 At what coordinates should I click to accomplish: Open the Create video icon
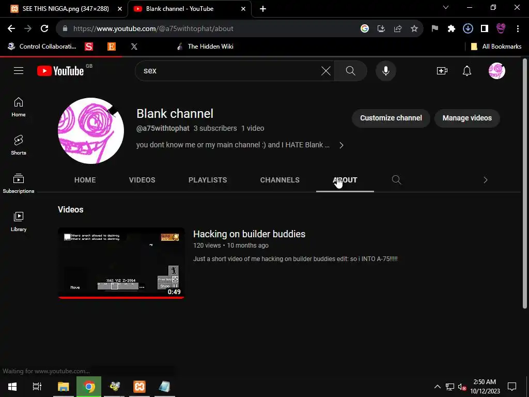[x=442, y=71]
